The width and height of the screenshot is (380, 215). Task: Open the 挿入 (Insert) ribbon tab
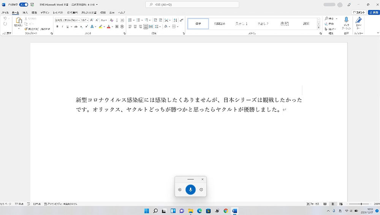[x=25, y=13]
